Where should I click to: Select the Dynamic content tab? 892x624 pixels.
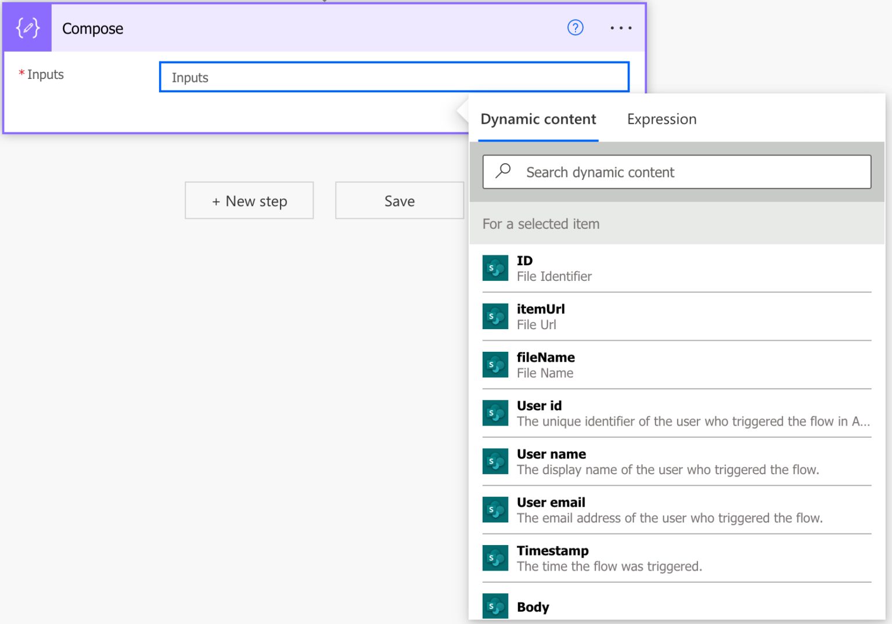tap(538, 119)
